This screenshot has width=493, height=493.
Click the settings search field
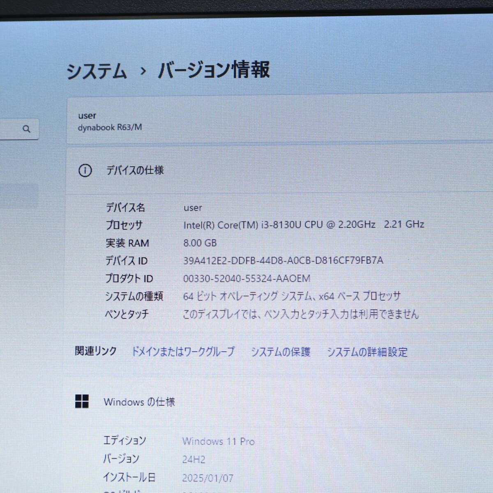[x=19, y=129]
